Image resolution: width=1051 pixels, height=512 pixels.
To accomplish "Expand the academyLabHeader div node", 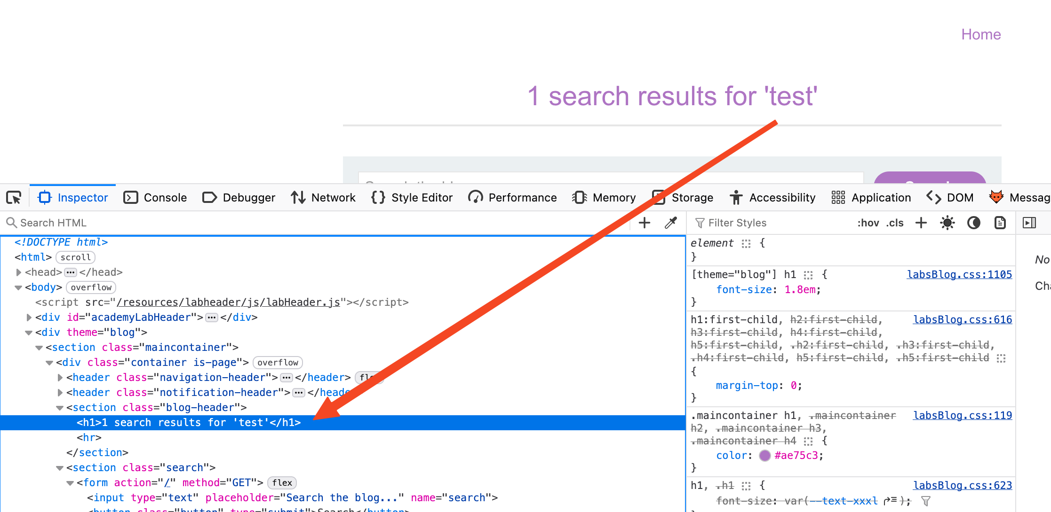I will click(29, 318).
